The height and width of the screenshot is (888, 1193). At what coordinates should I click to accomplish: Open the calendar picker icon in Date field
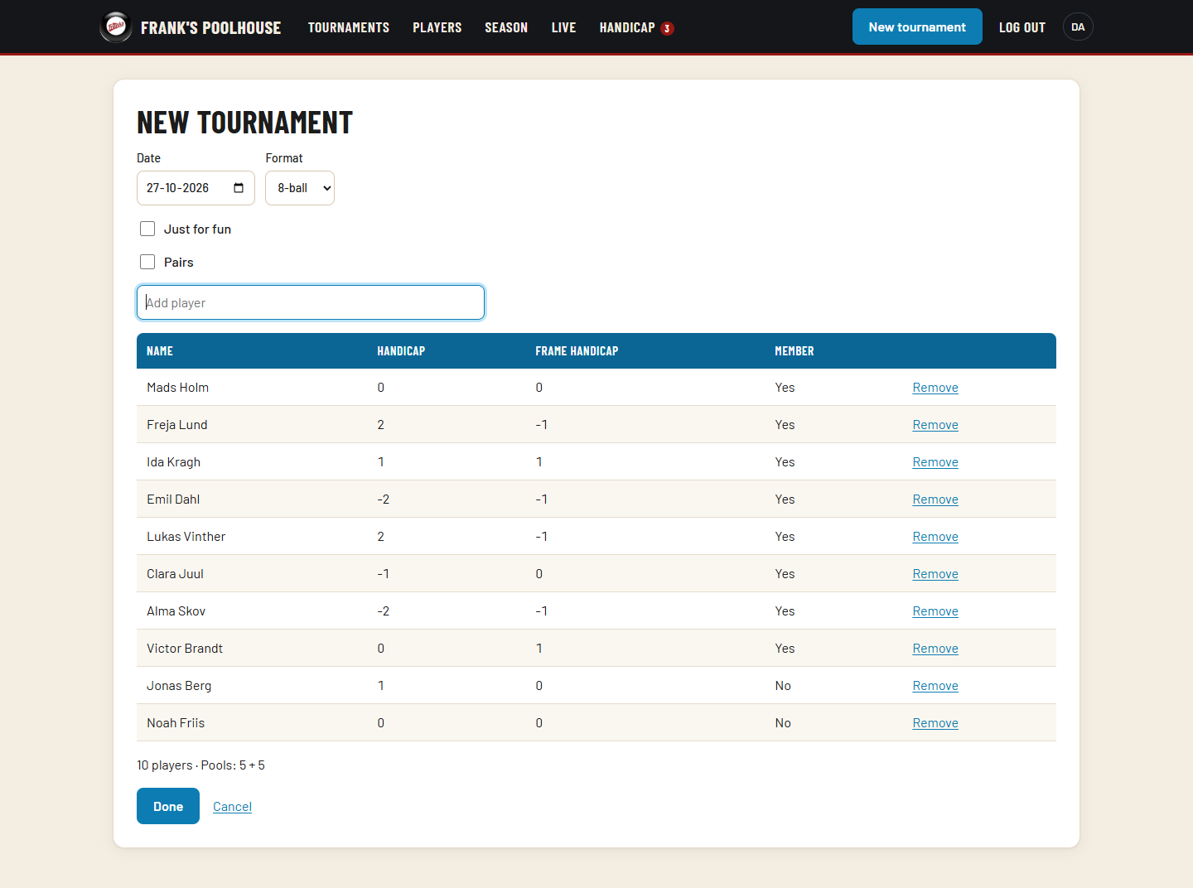pyautogui.click(x=239, y=188)
